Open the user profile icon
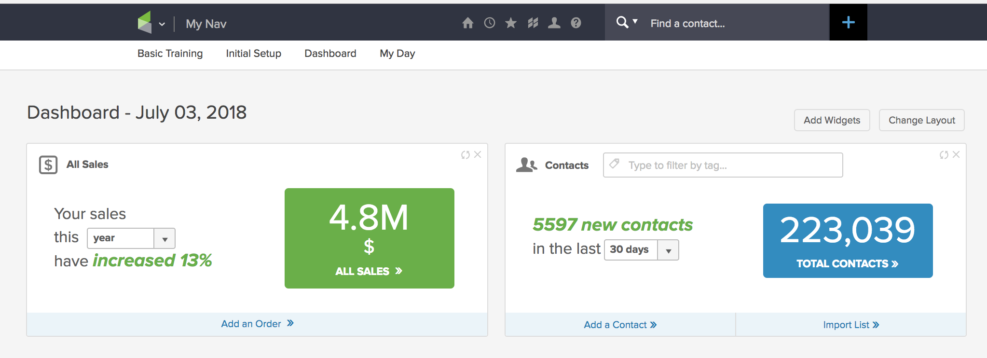This screenshot has width=987, height=358. (554, 23)
